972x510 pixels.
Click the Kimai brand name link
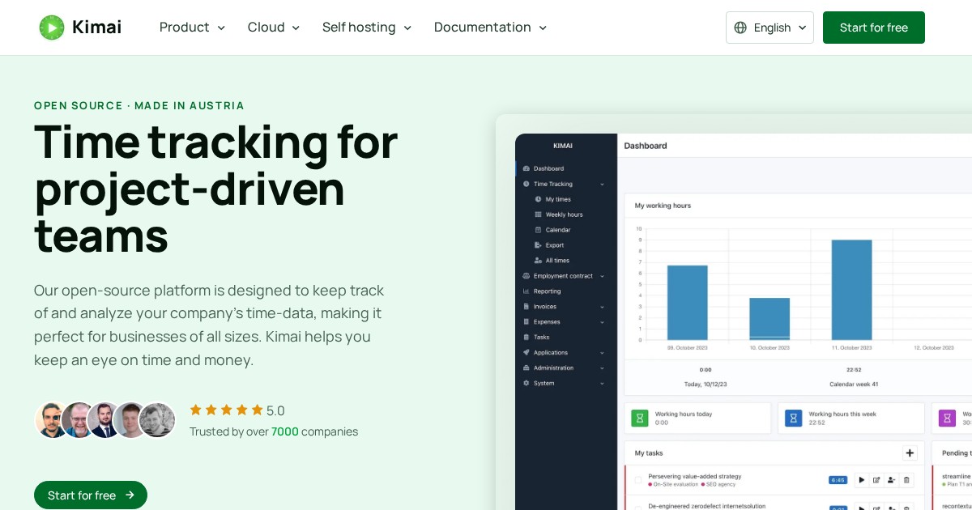(x=96, y=28)
